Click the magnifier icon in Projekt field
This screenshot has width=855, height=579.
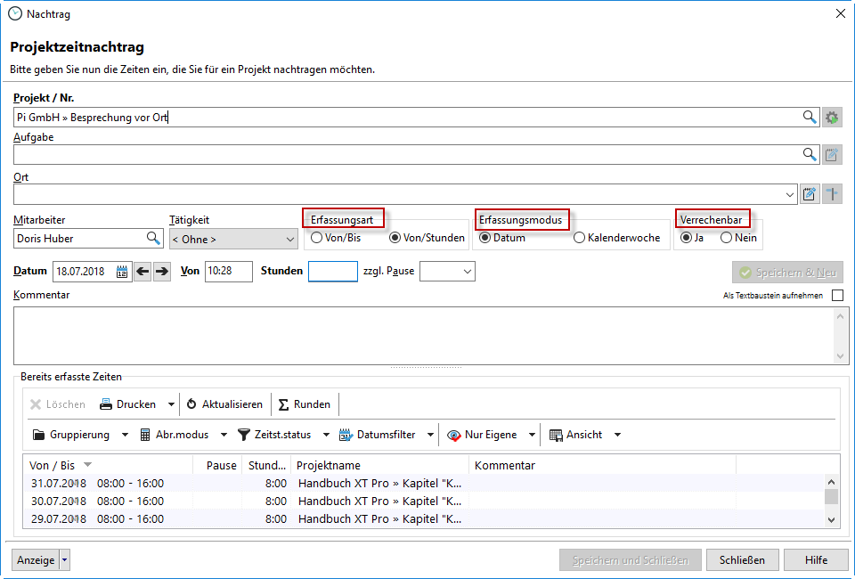[810, 117]
